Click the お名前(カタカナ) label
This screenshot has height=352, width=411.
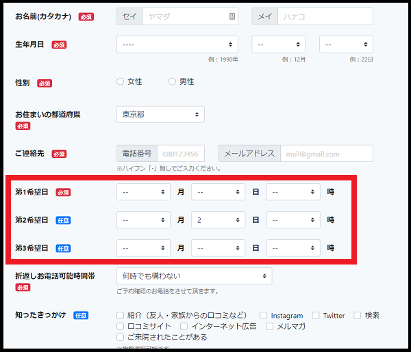(x=43, y=16)
